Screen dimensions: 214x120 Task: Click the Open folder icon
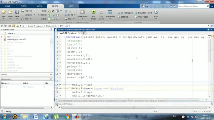pyautogui.click(x=10, y=12)
